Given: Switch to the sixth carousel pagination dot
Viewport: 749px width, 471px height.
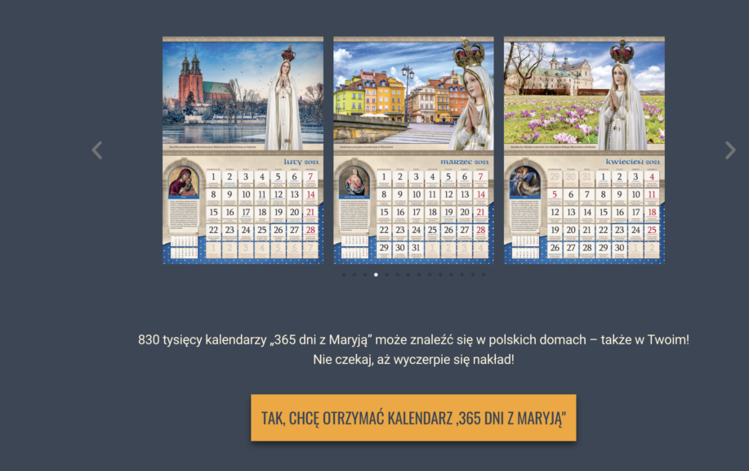Looking at the screenshot, I should pyautogui.click(x=398, y=275).
